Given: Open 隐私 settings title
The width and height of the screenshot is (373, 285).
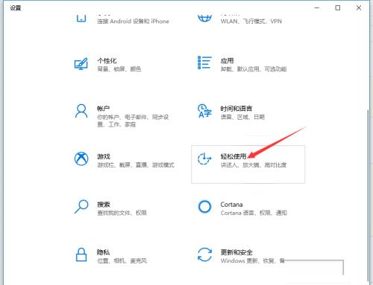Looking at the screenshot, I should tap(104, 252).
